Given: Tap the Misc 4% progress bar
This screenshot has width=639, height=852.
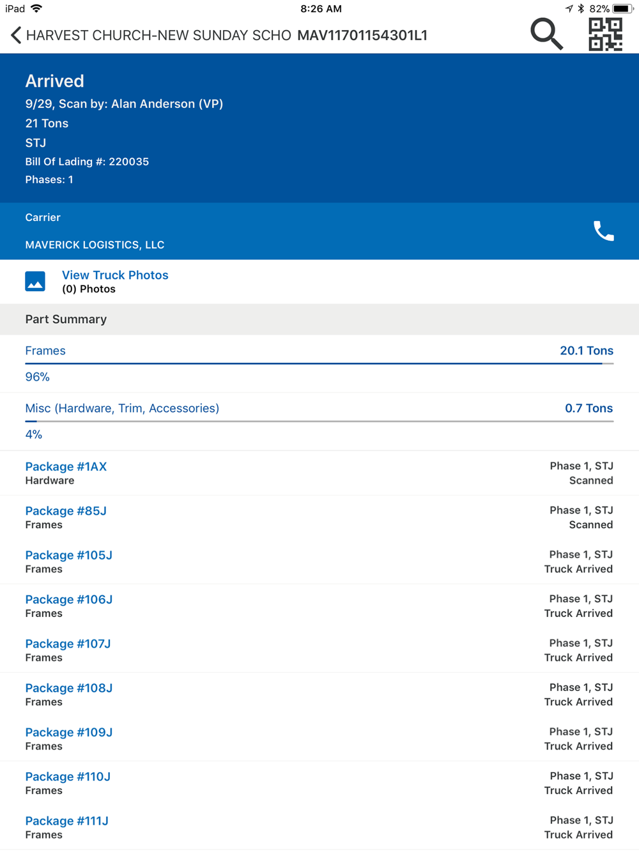Looking at the screenshot, I should (x=319, y=421).
